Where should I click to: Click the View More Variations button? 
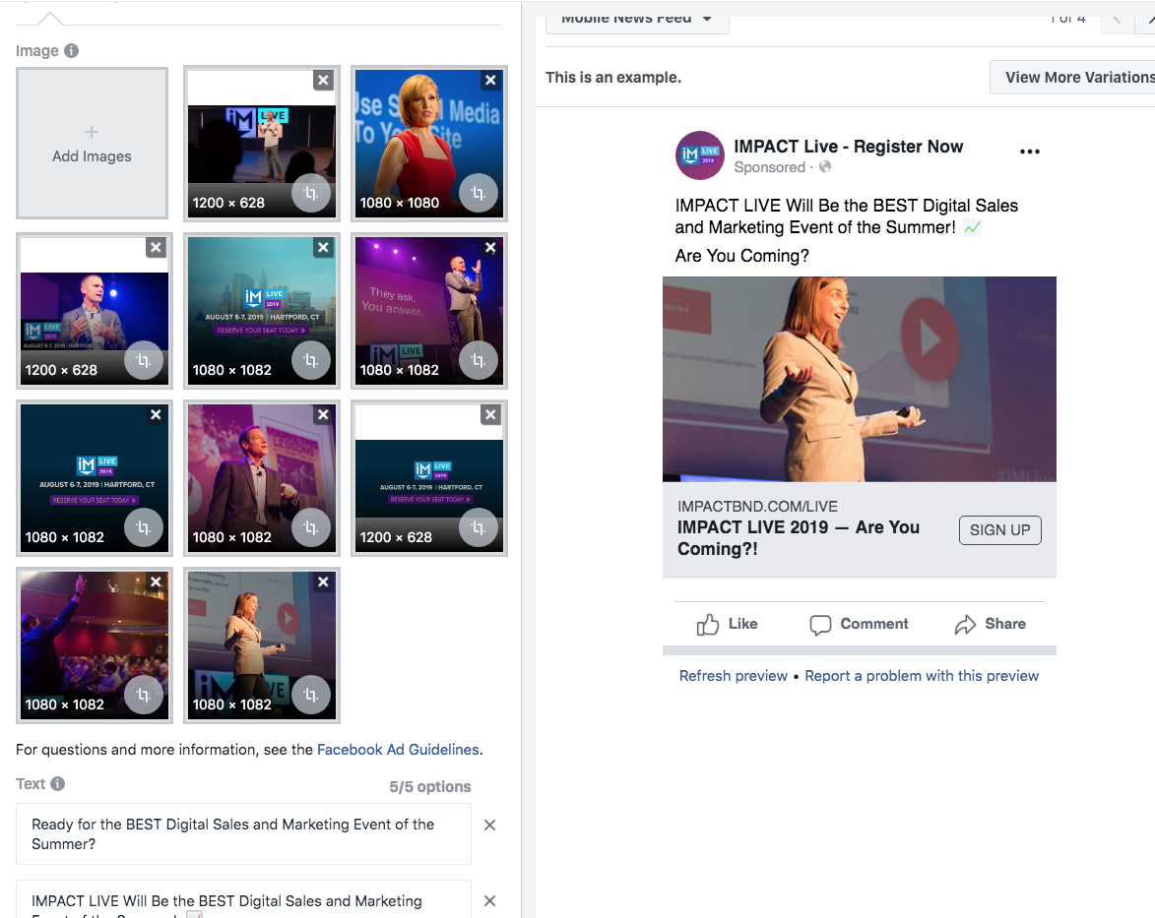(1072, 78)
